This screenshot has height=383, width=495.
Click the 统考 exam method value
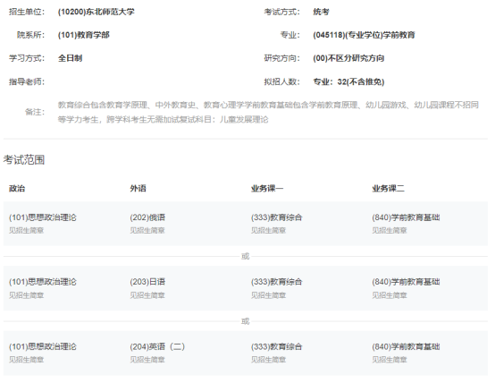pyautogui.click(x=321, y=12)
